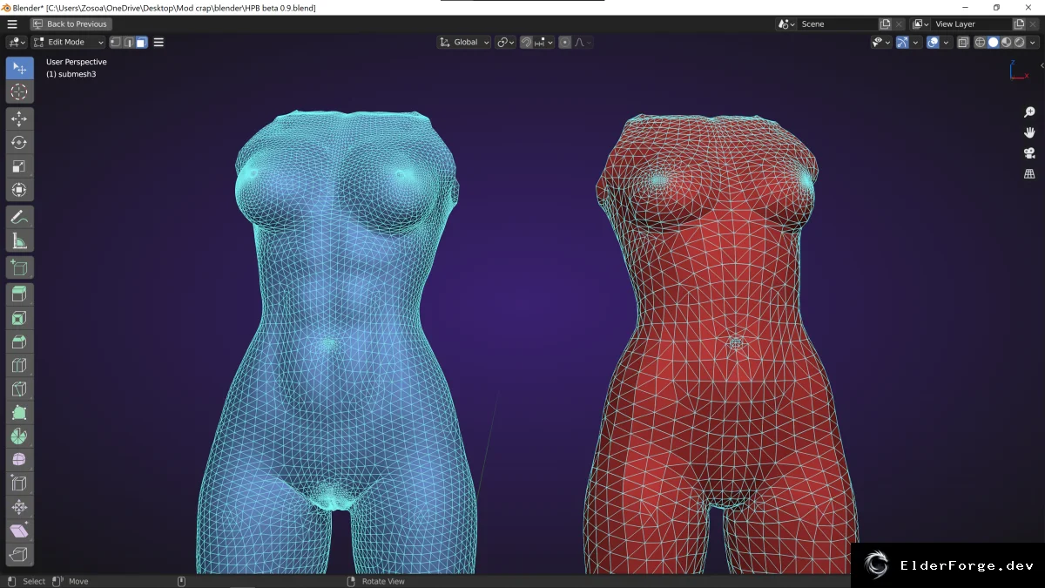Click the navigation axis gizmo
This screenshot has width=1045, height=588.
[x=1019, y=70]
